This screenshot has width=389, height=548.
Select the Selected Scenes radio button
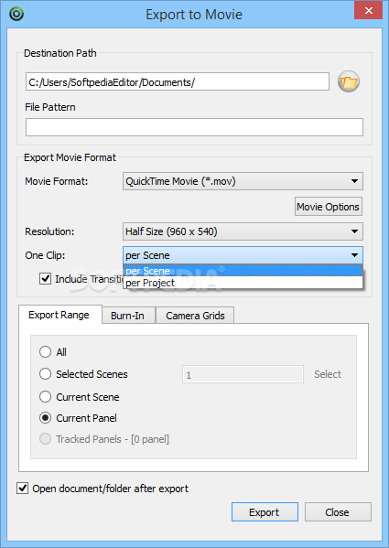(x=45, y=374)
